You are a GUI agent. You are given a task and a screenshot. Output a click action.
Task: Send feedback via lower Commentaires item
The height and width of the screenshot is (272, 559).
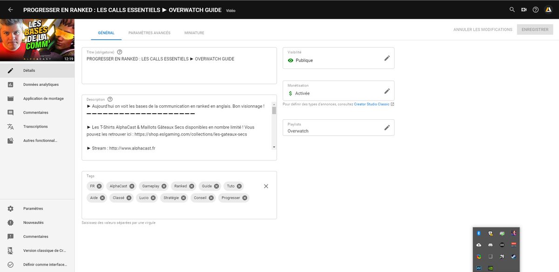[x=37, y=237]
